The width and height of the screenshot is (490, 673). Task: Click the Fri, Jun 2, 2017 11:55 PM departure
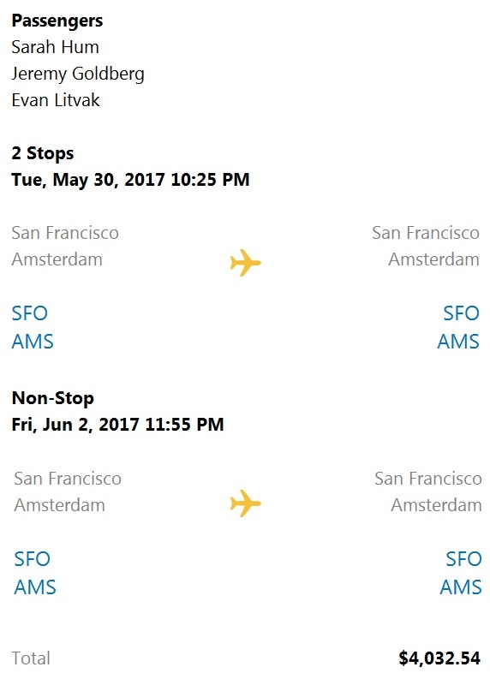coord(117,425)
